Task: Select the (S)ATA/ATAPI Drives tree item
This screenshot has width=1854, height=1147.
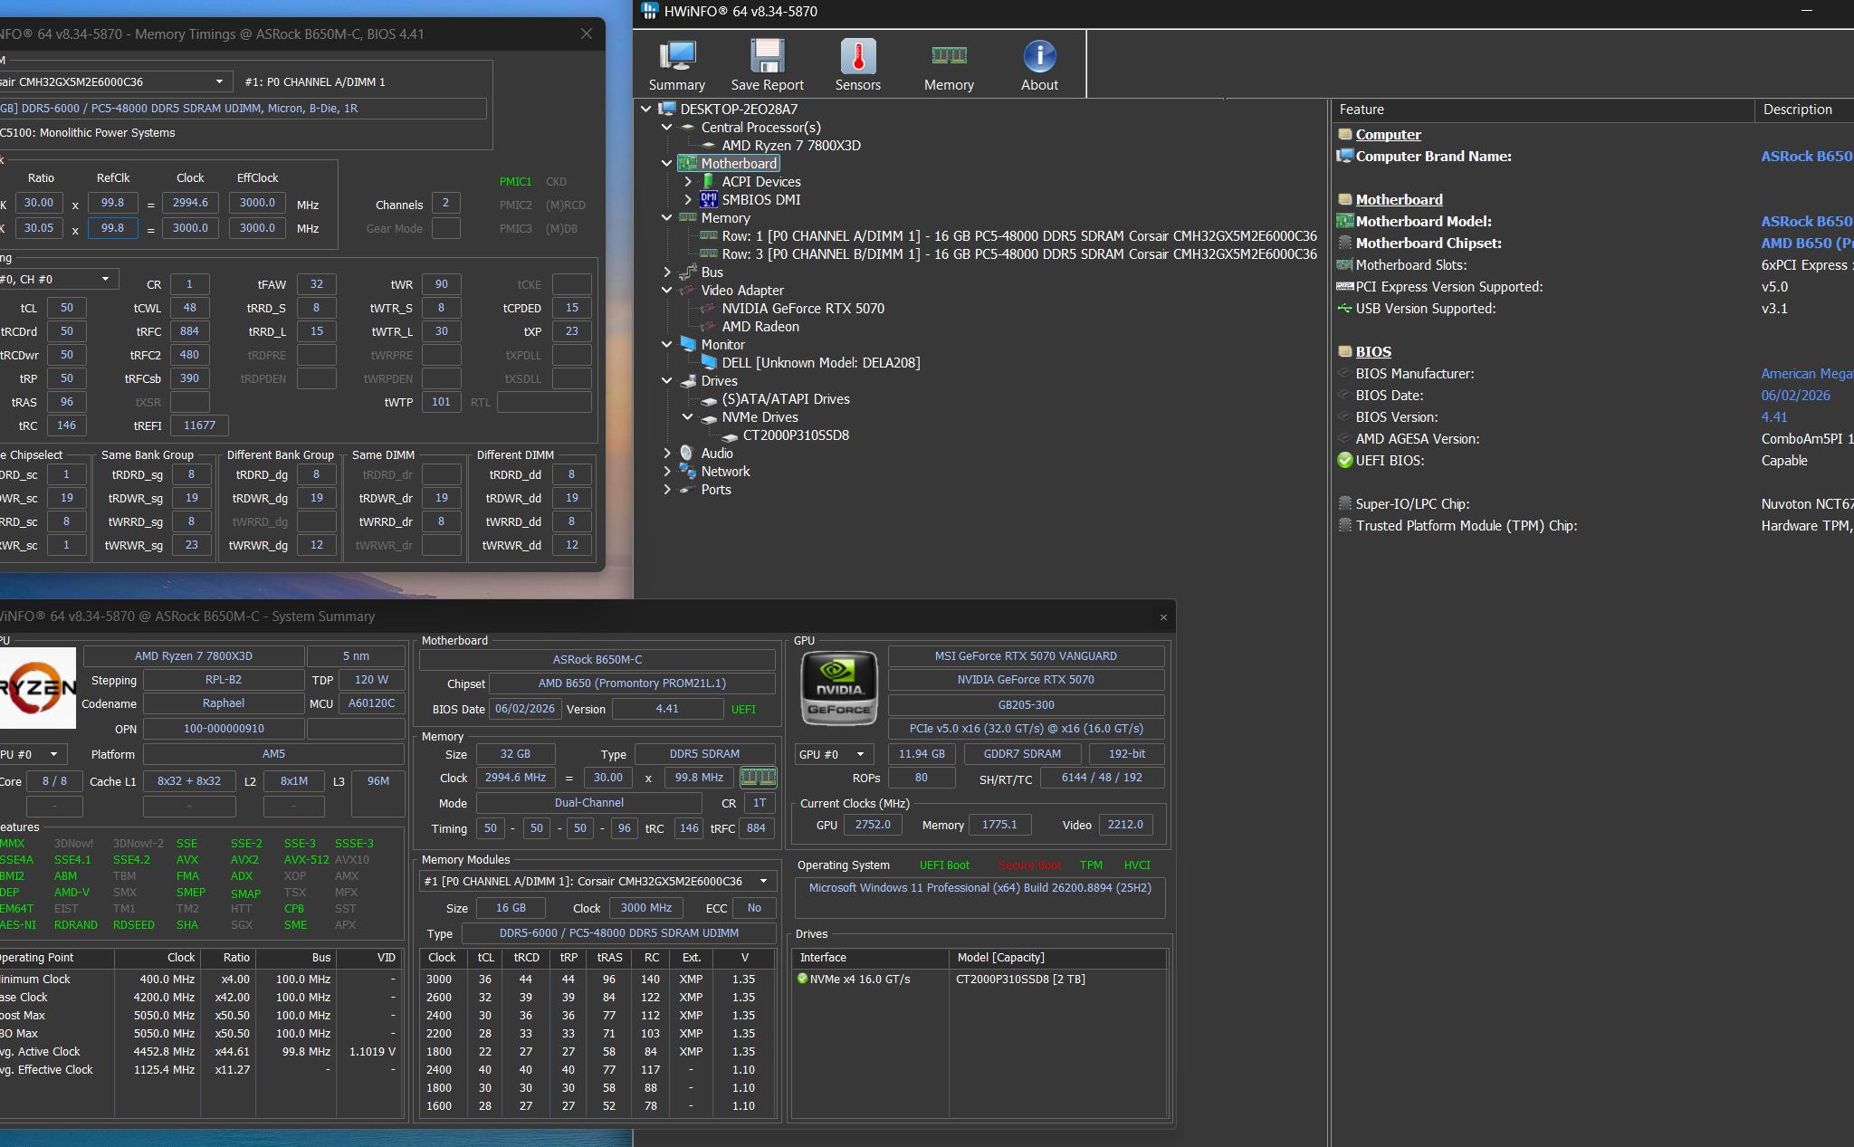Action: [786, 399]
